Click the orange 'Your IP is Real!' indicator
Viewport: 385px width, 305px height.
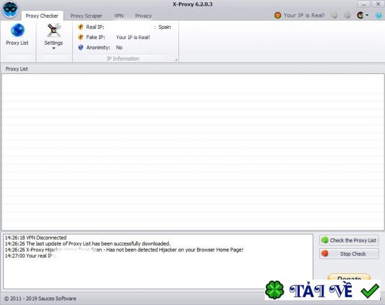tap(298, 15)
